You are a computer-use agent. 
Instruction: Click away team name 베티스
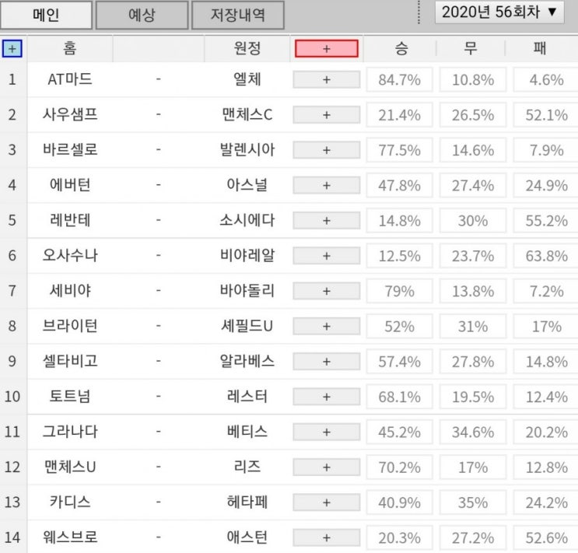pyautogui.click(x=247, y=432)
